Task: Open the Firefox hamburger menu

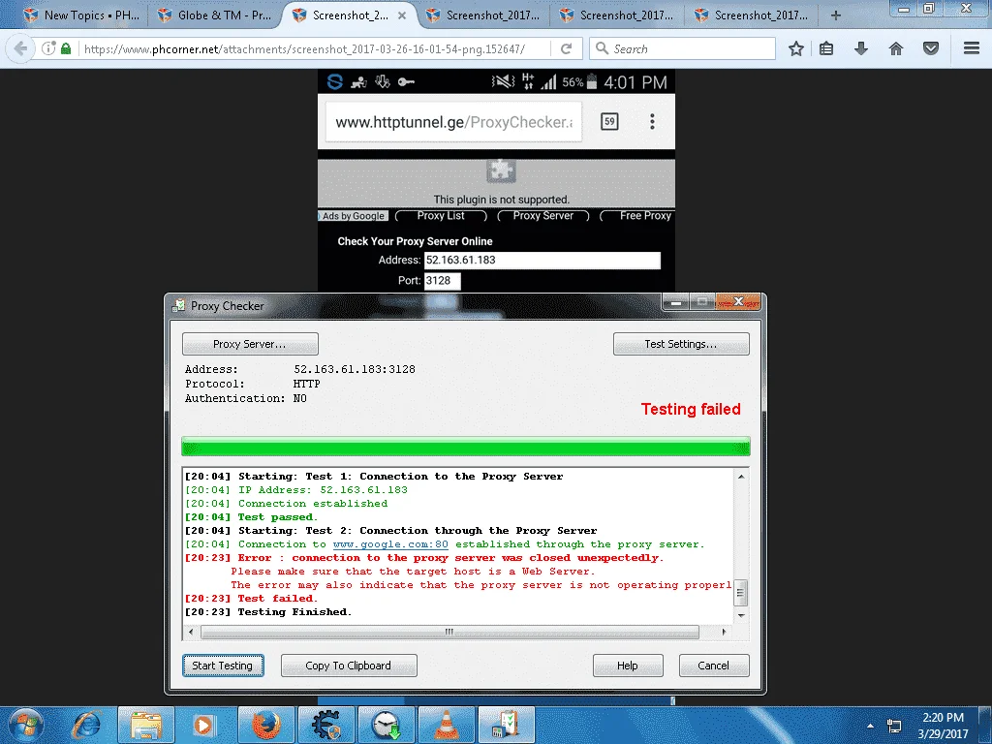Action: (972, 48)
